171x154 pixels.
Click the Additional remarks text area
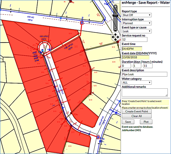[x=144, y=92]
